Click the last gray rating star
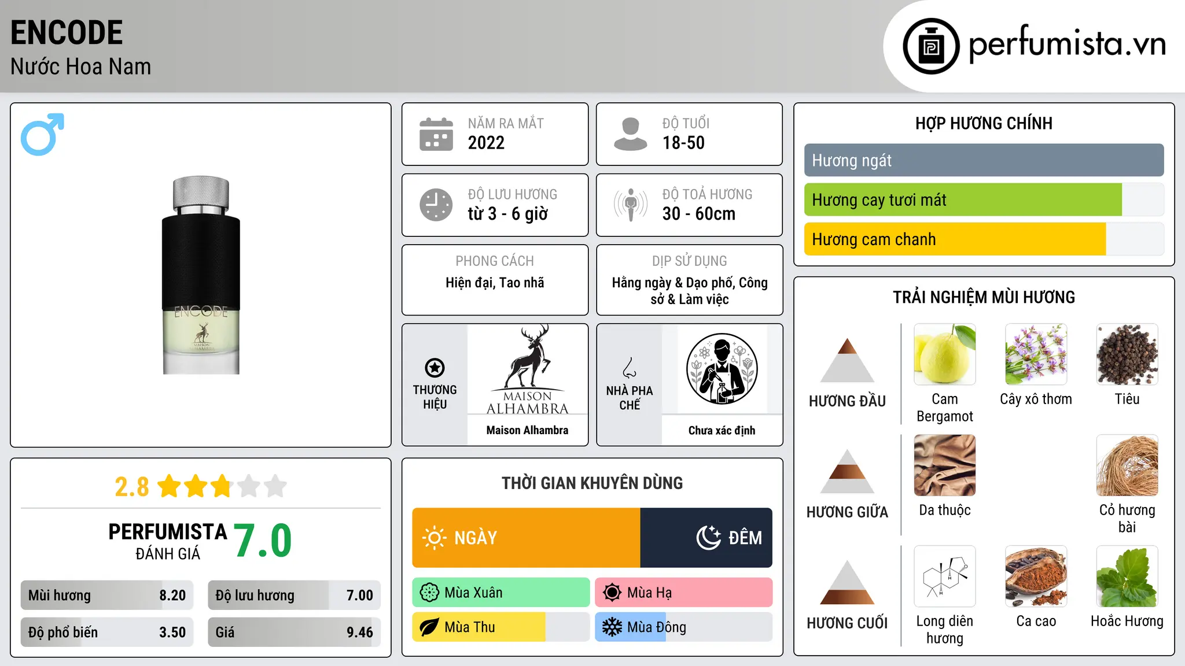The height and width of the screenshot is (666, 1185). pos(275,486)
